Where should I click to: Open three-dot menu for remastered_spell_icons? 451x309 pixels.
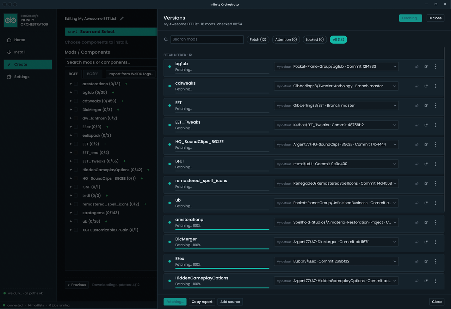[435, 184]
